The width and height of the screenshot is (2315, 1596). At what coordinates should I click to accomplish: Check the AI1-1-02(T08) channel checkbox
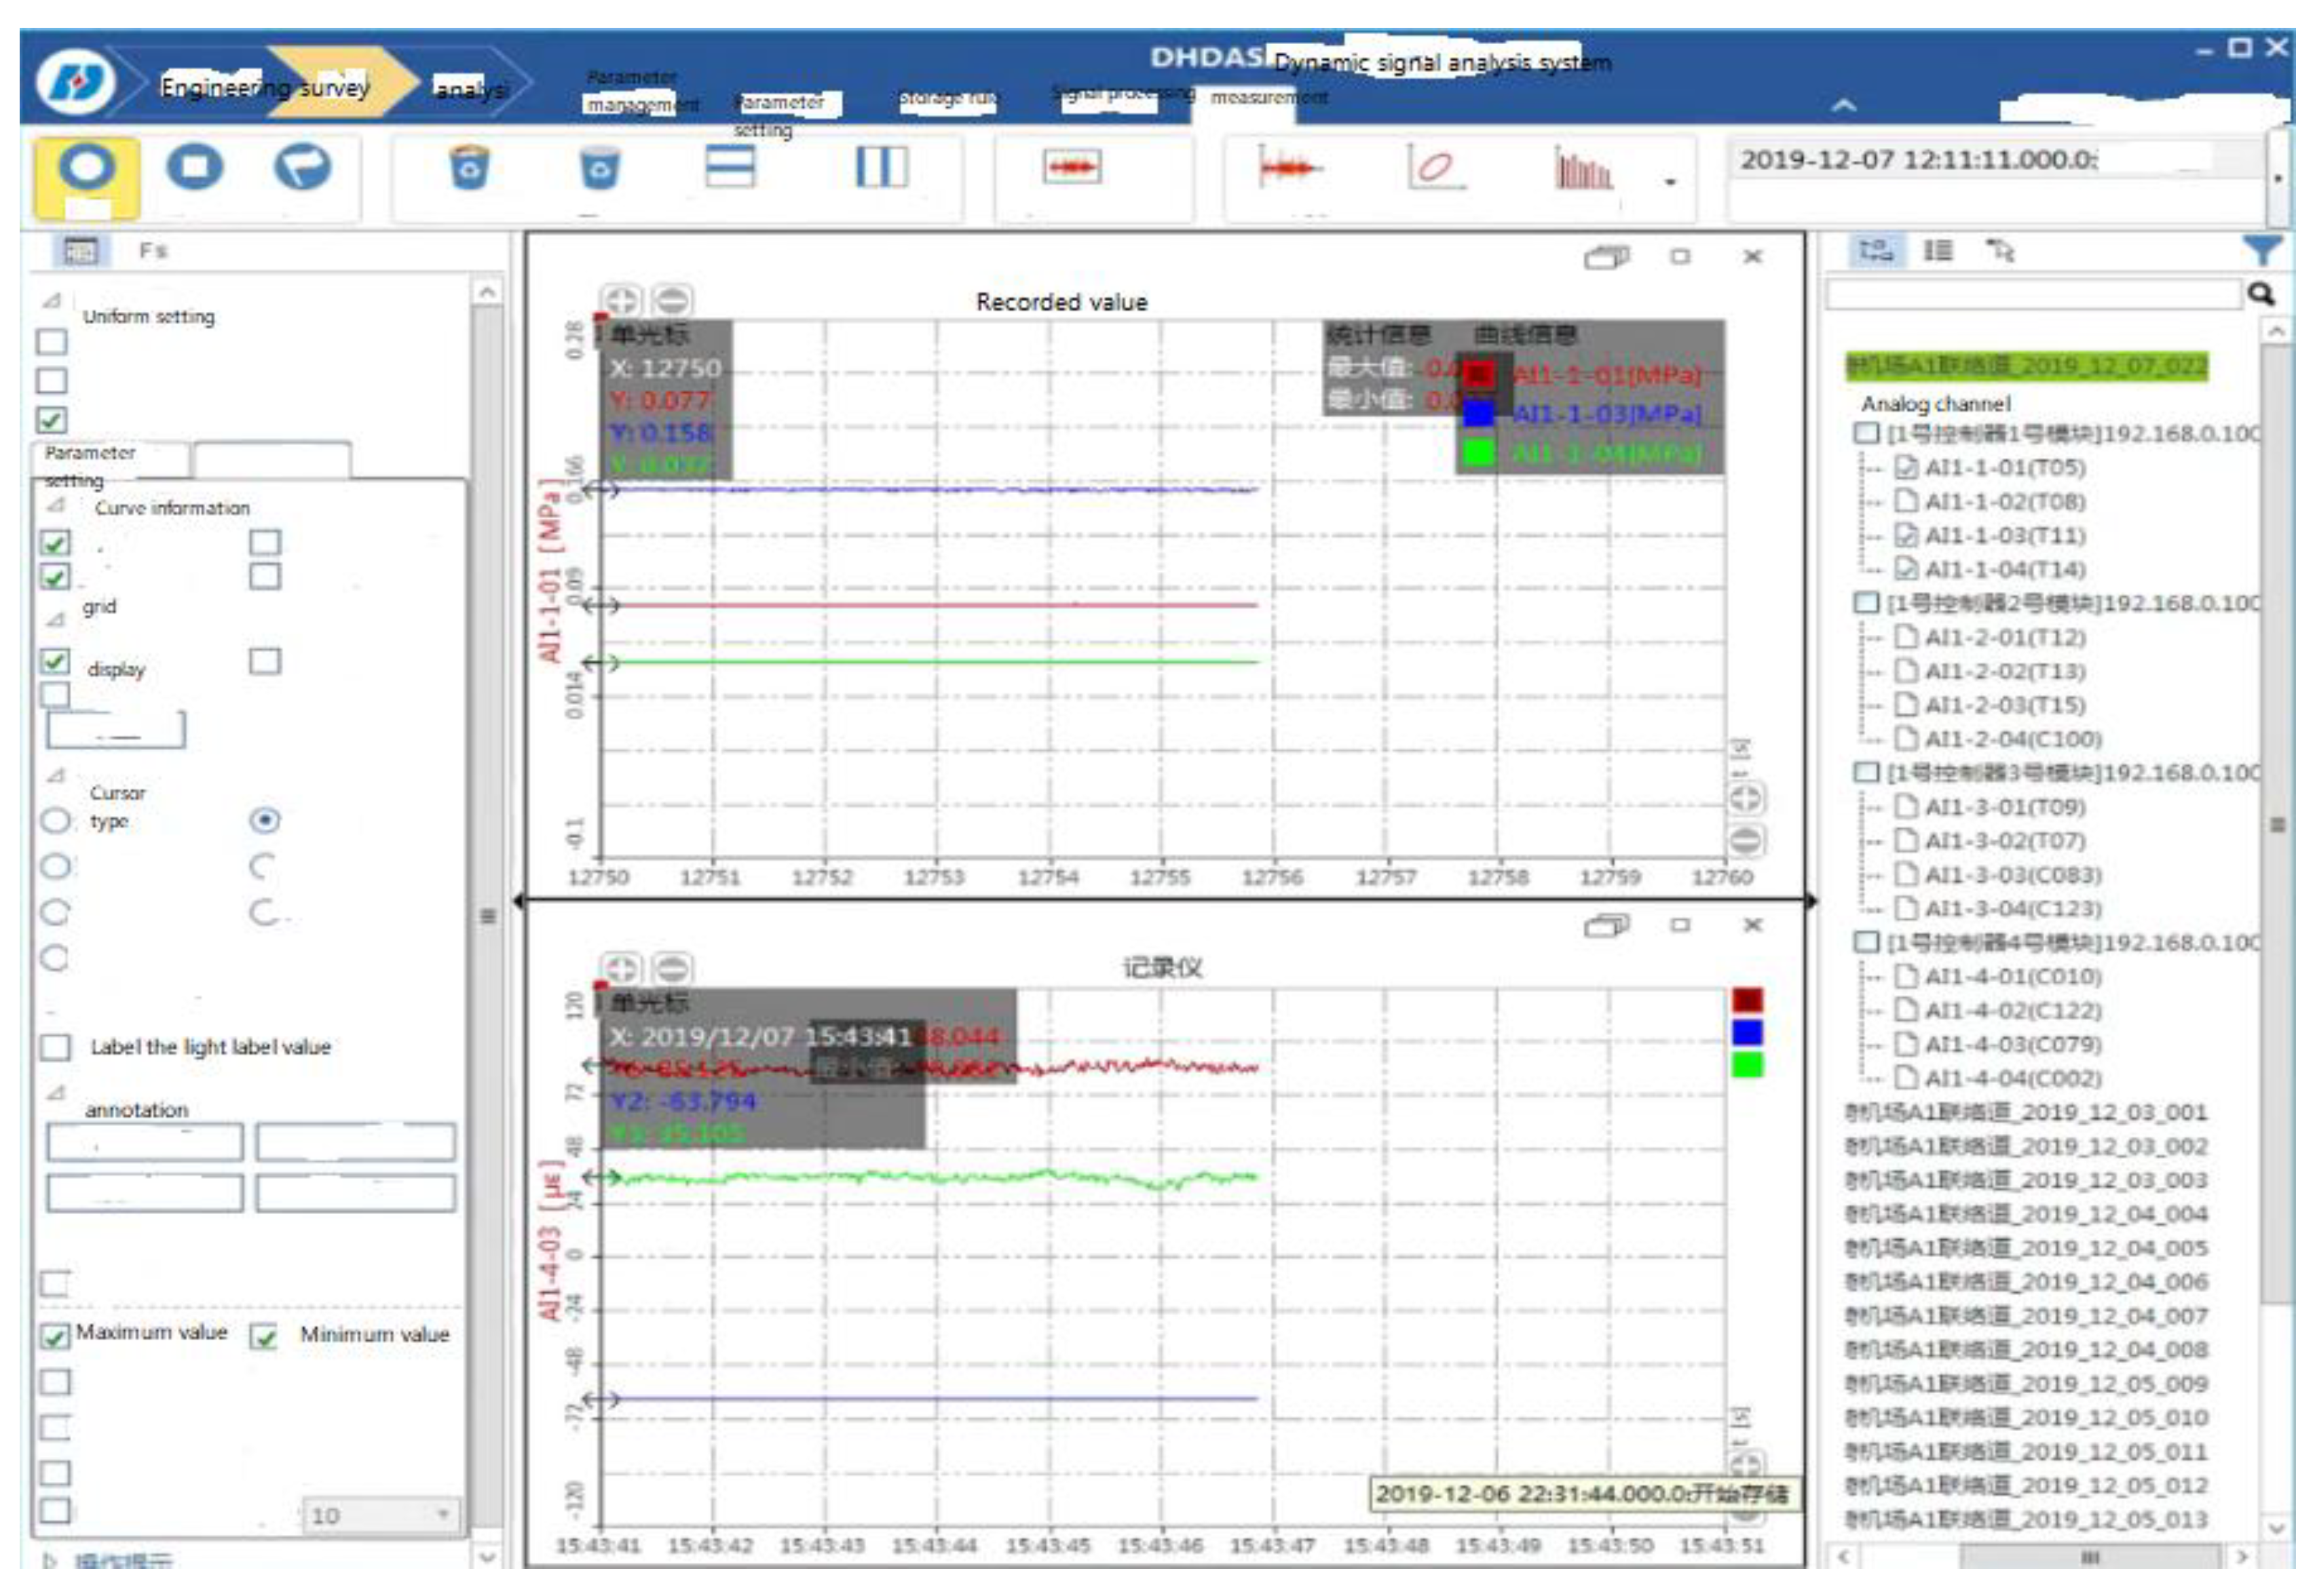(x=1907, y=502)
